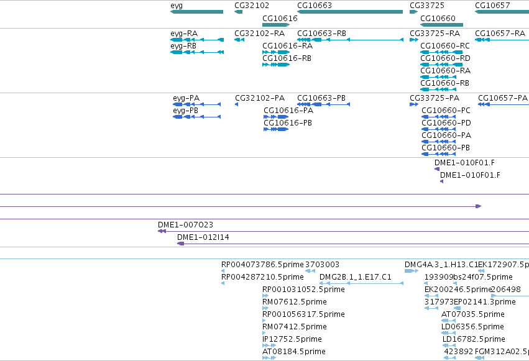Open the CG10663 gene label
Viewport: 529px width, 361px height.
315,6
